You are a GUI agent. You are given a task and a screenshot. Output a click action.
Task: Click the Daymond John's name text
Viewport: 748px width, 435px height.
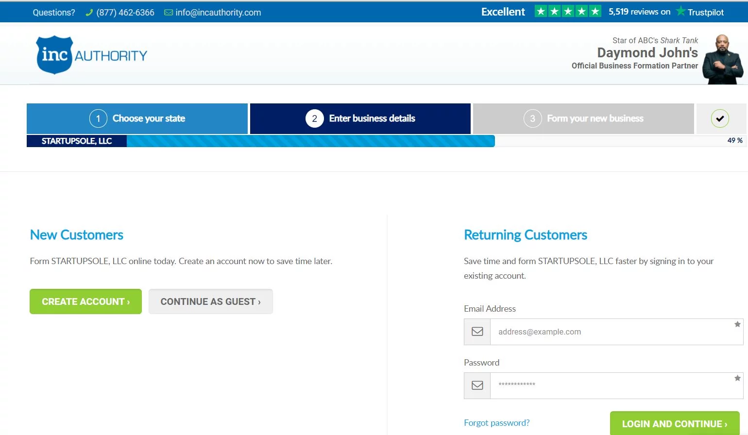tap(647, 52)
